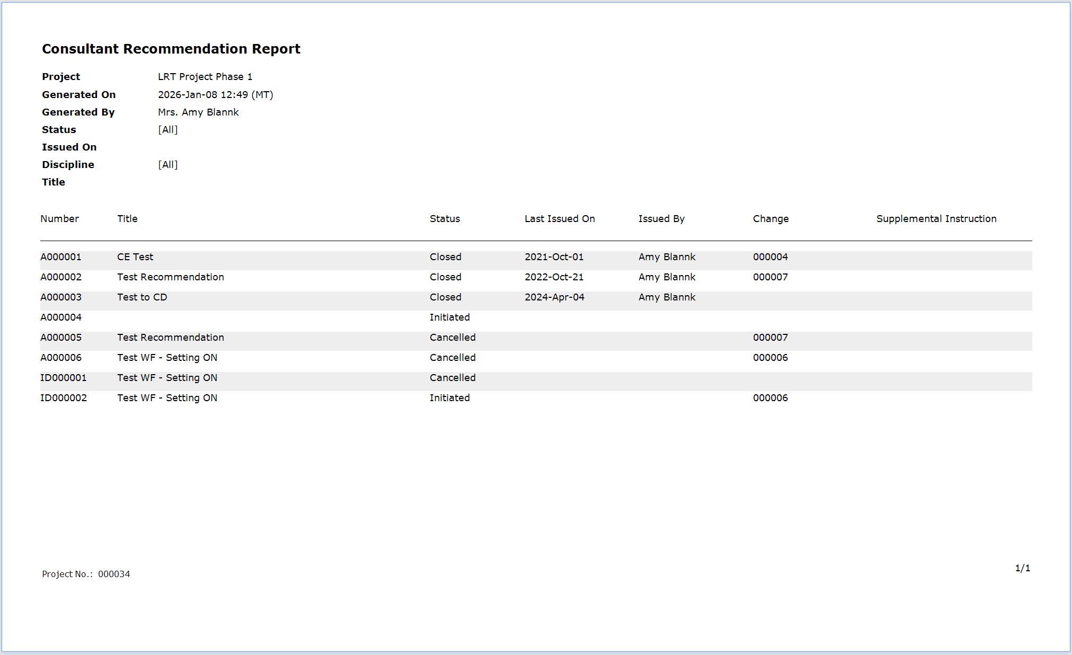The height and width of the screenshot is (655, 1072).
Task: Select record number A000006
Action: tap(61, 358)
